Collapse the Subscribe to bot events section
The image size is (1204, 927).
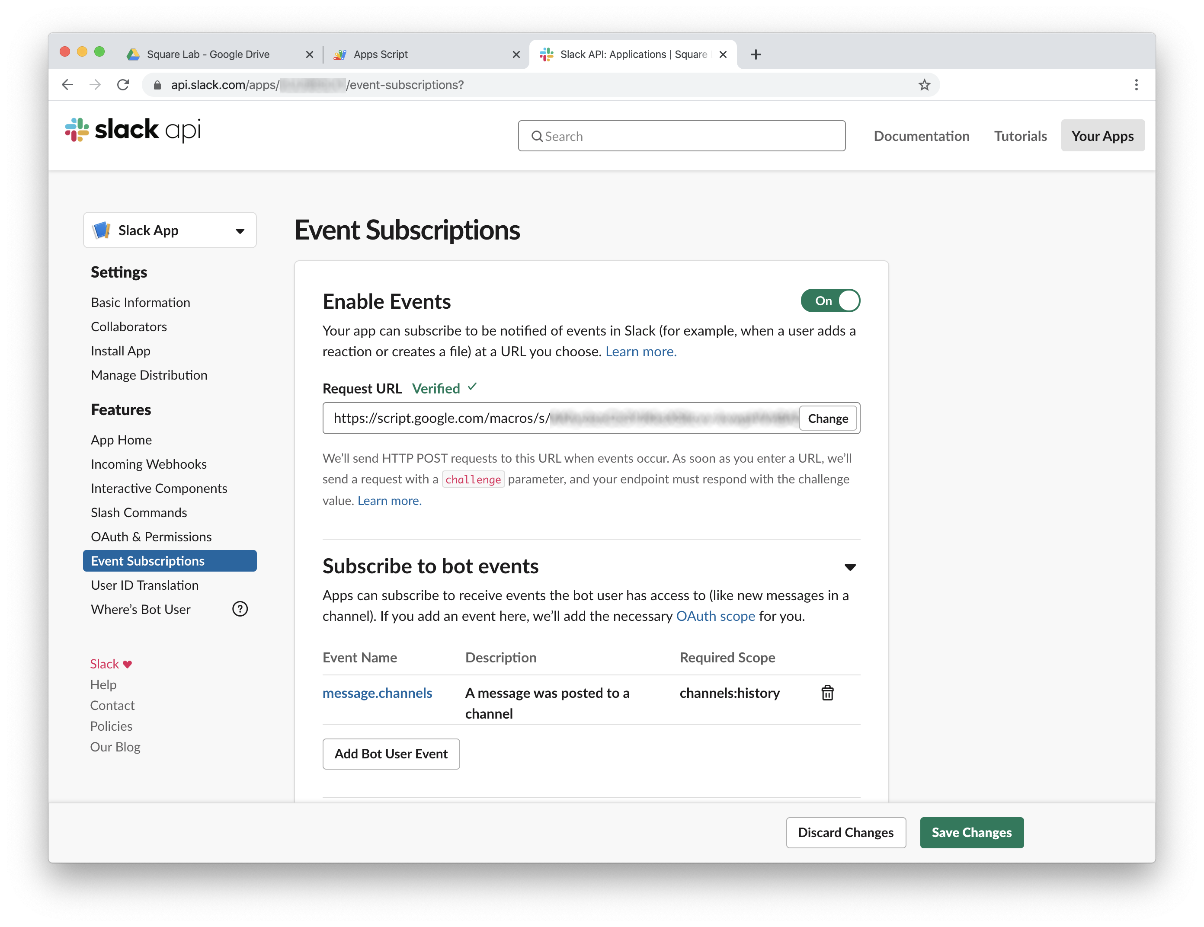[x=850, y=566]
